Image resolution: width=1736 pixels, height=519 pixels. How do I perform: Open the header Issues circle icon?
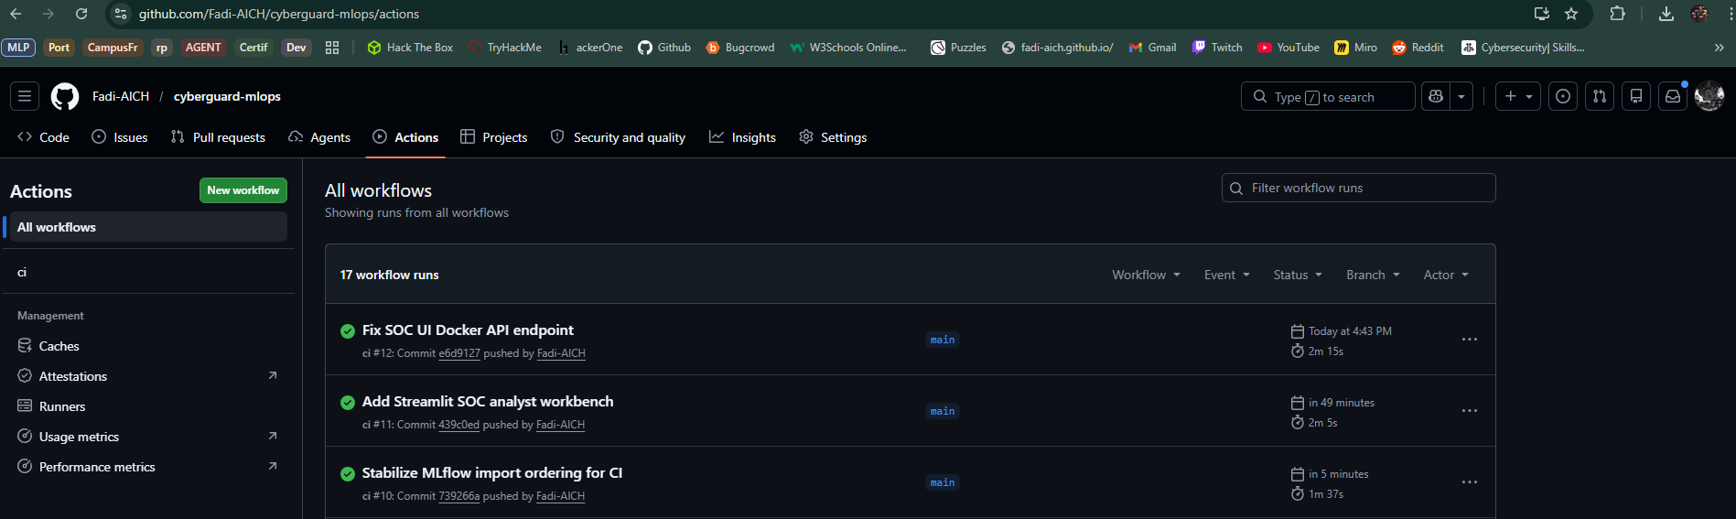tap(1563, 96)
